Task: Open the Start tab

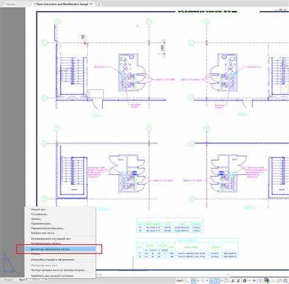Action: pos(10,4)
